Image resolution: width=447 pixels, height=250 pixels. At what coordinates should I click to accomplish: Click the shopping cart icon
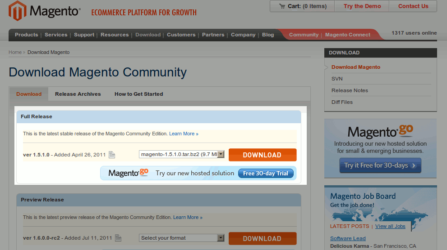coord(282,6)
